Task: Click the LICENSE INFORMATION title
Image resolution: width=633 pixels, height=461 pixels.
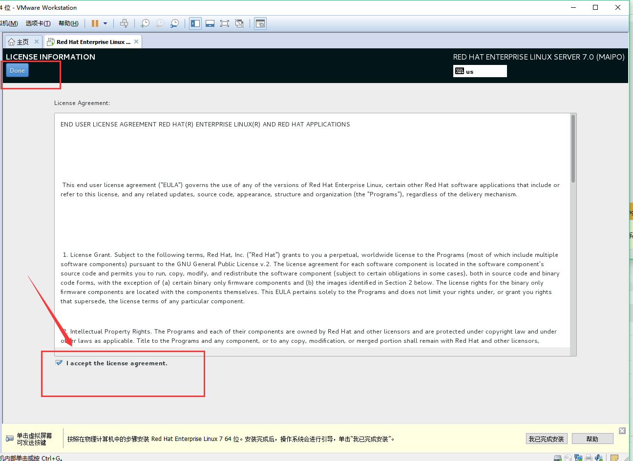Action: point(50,57)
